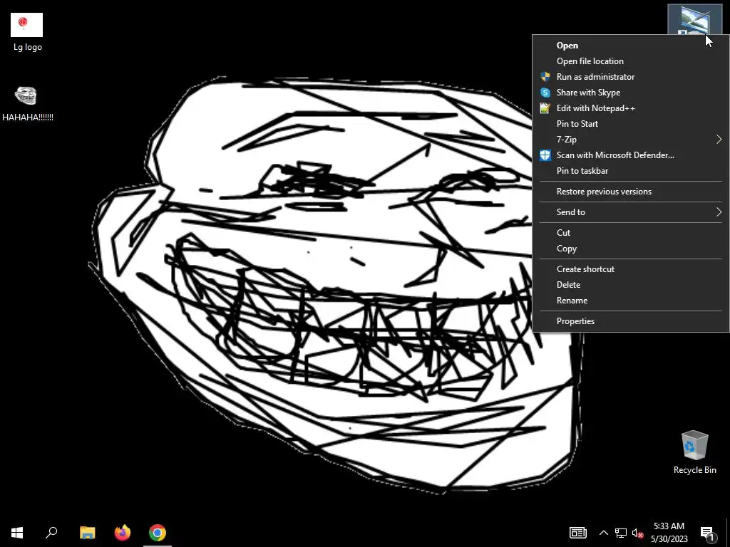
Task: Open Properties from the context menu
Action: [x=630, y=321]
